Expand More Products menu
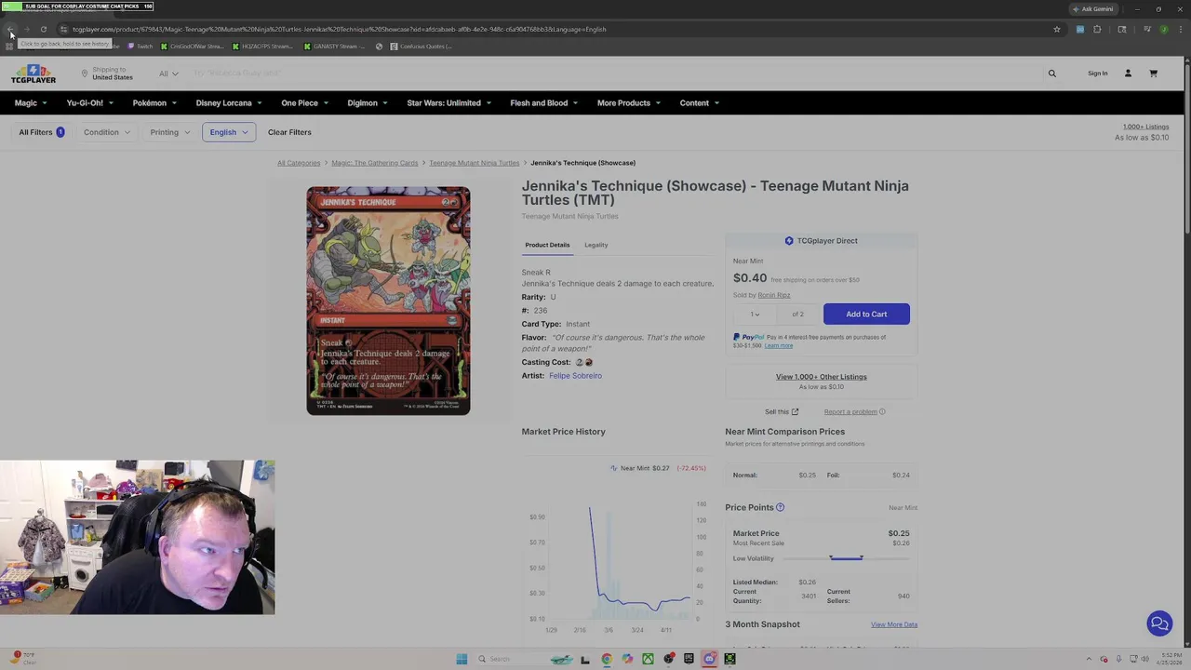1191x670 pixels. point(628,103)
